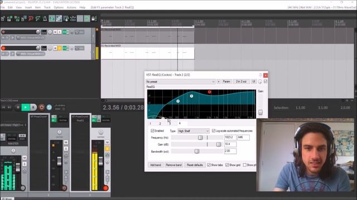Click mixer channel 1 record arm button
The width and height of the screenshot is (357, 200).
[x=64, y=188]
